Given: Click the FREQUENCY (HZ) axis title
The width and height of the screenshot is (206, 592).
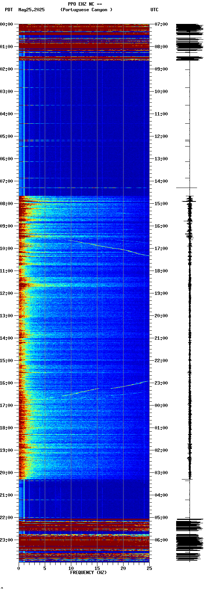Looking at the screenshot, I should pyautogui.click(x=88, y=573).
